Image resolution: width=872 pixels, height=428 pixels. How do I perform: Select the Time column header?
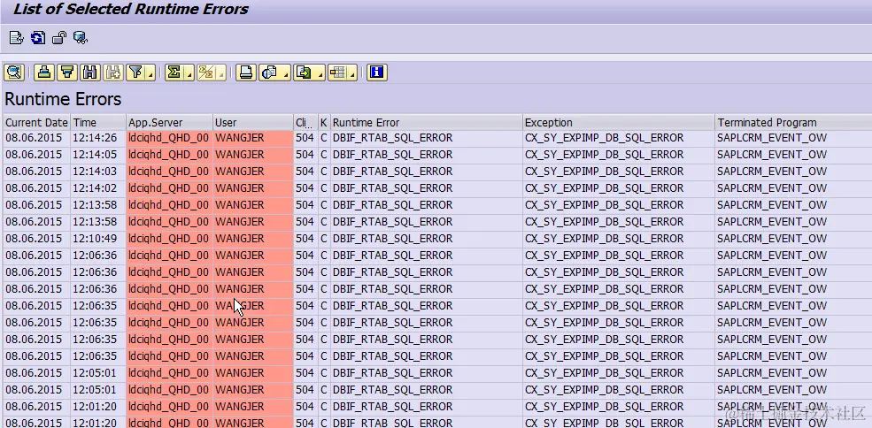coord(98,122)
